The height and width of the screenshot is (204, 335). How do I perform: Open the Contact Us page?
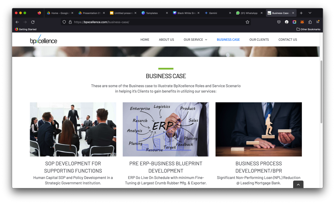click(288, 40)
